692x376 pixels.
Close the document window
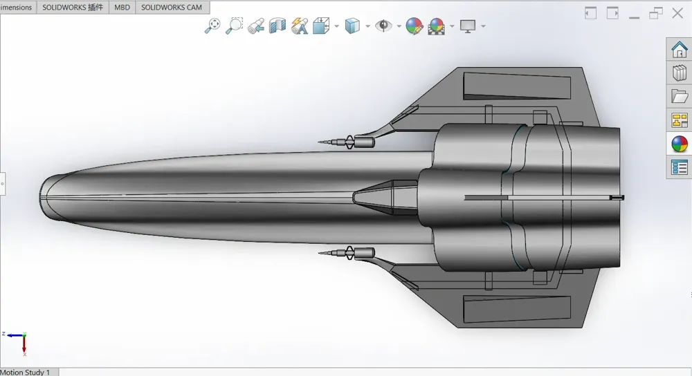tap(677, 13)
